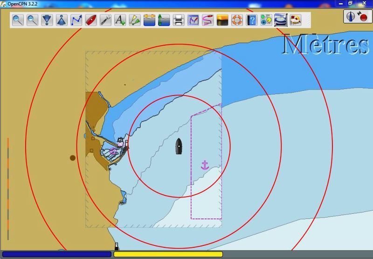Print the current chart view
Screen dimensions: 373x259
click(179, 20)
